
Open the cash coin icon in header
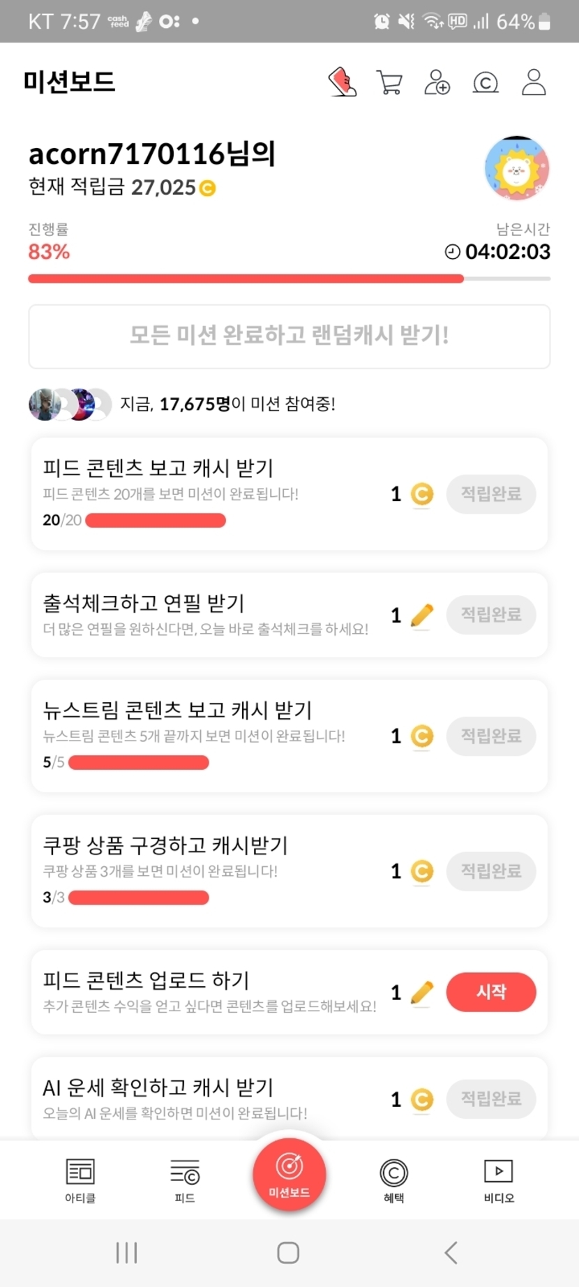pyautogui.click(x=486, y=83)
